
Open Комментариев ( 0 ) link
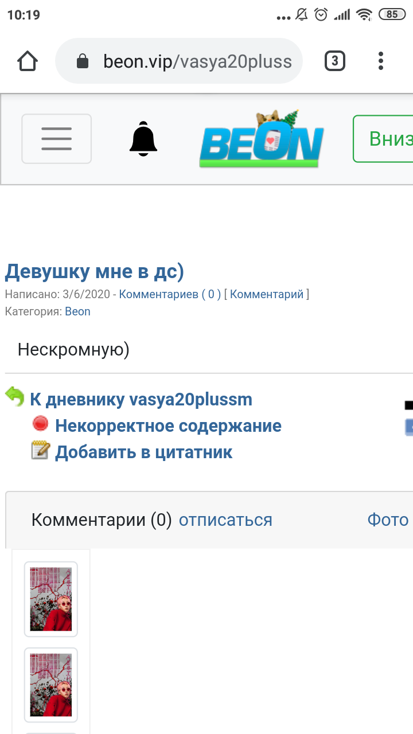pyautogui.click(x=170, y=294)
